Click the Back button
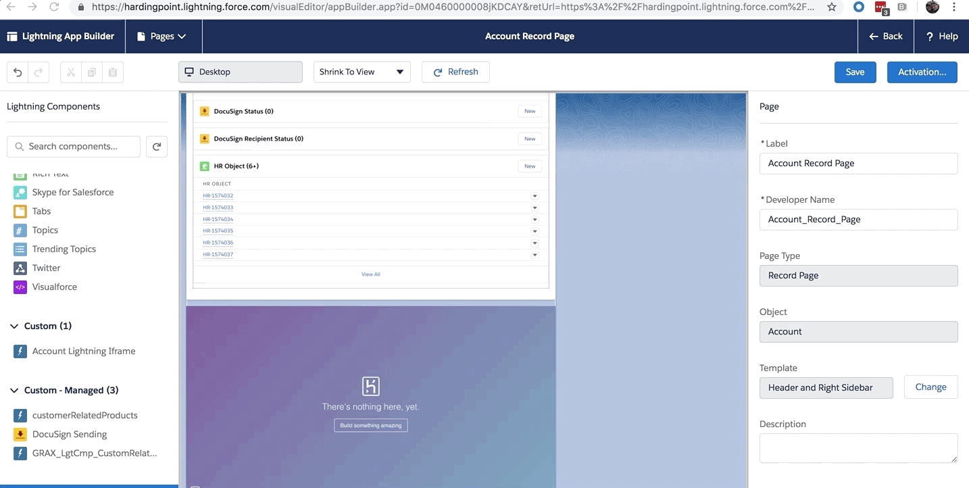Image resolution: width=969 pixels, height=488 pixels. (886, 36)
